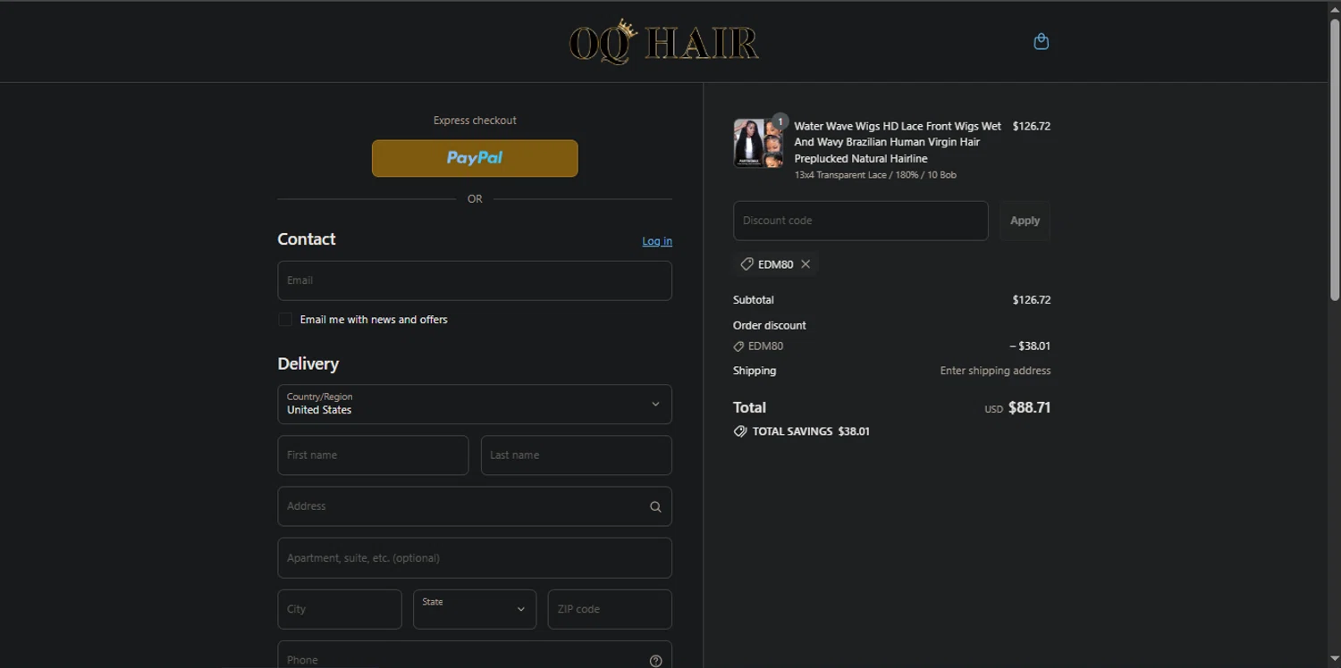1341x668 pixels.
Task: Click the Express checkout label
Action: tap(475, 121)
